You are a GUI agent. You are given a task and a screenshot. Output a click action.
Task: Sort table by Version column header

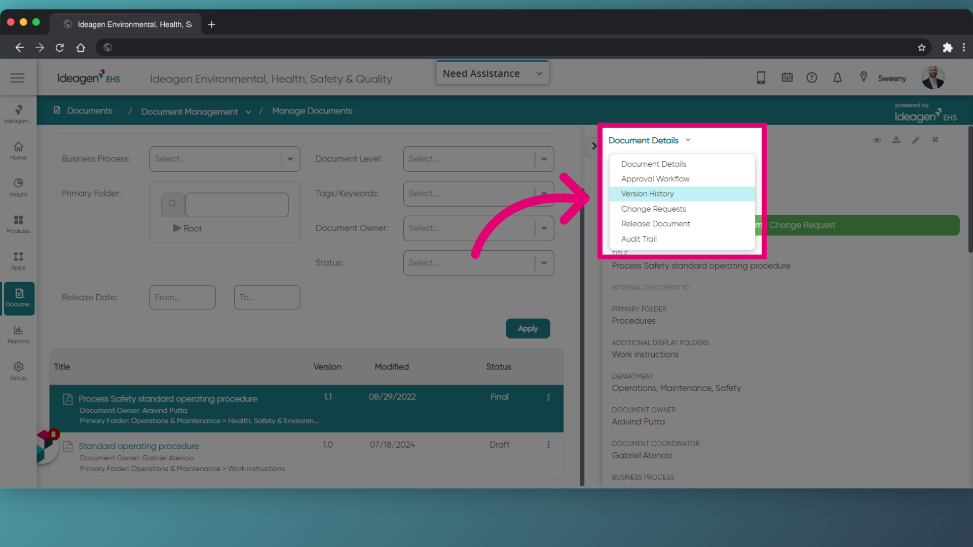(327, 367)
